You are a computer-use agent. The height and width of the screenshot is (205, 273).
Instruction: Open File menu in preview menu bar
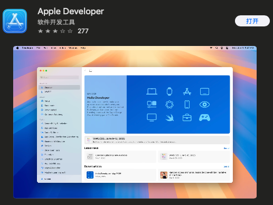coord(39,48)
